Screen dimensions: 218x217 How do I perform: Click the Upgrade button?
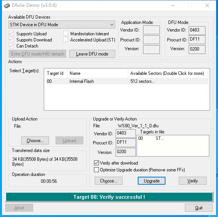tap(151, 181)
